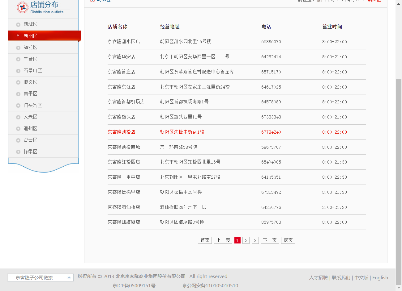Viewport: 402px width, 291px height.
Task: Go to page 2
Action: (246, 240)
